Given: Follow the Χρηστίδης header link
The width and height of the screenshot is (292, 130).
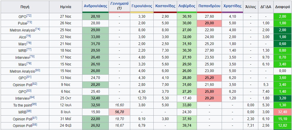Looking at the screenshot, I should pos(232,6).
